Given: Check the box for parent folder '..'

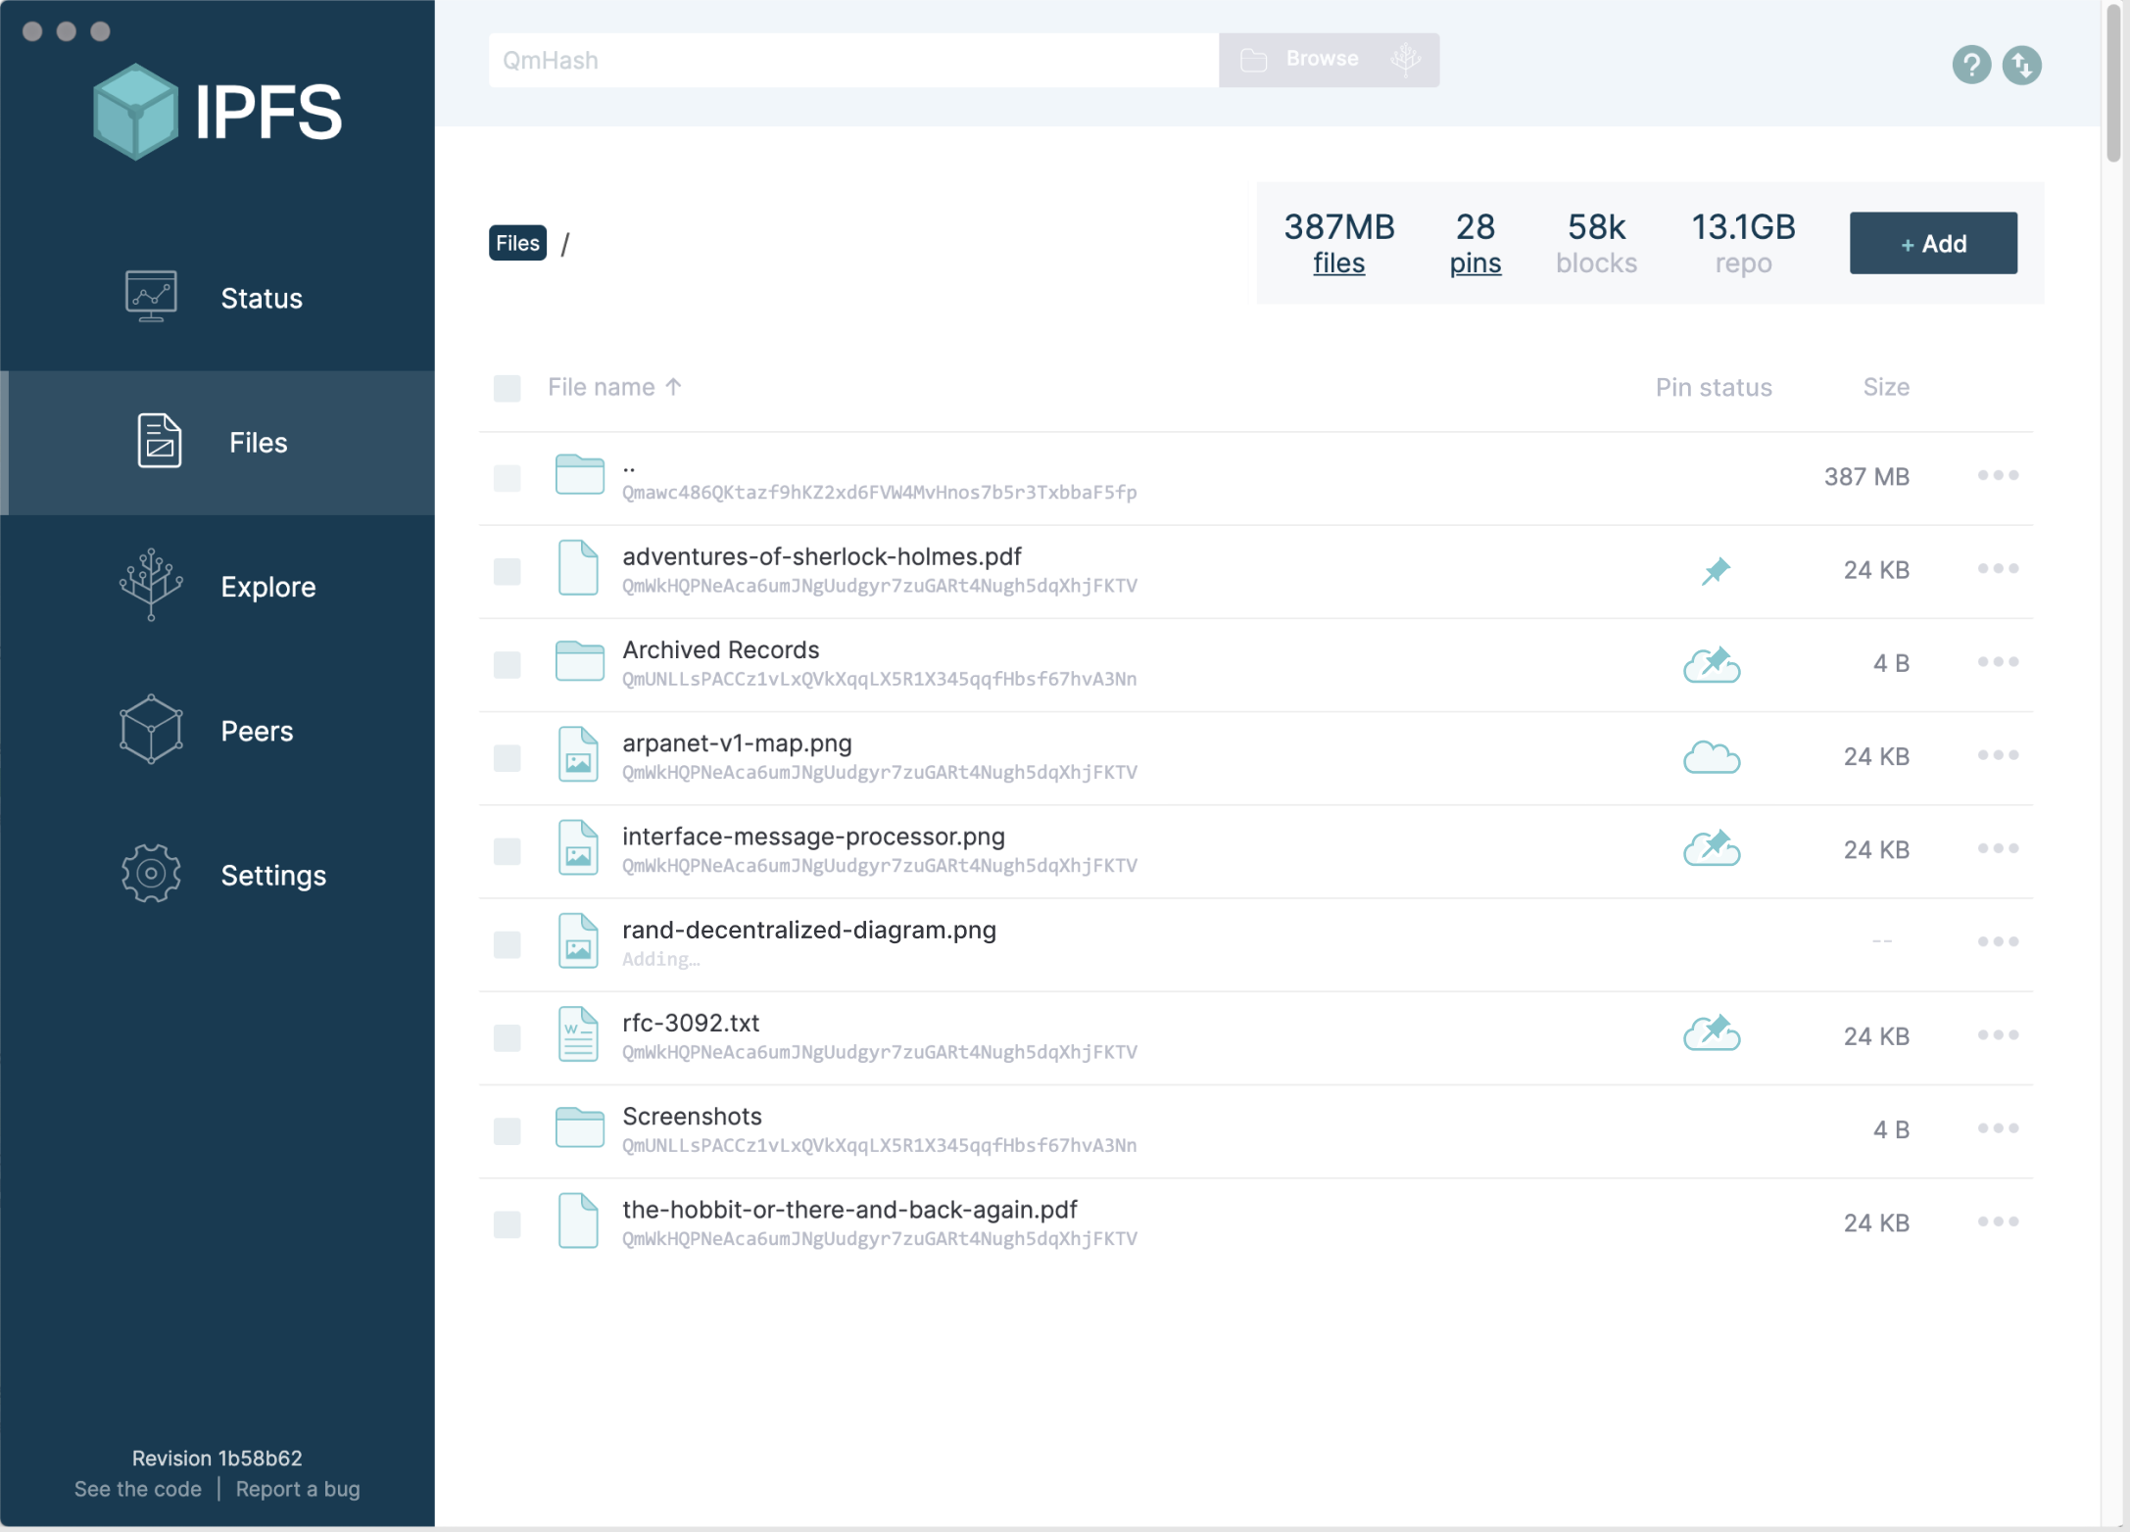Looking at the screenshot, I should (507, 478).
